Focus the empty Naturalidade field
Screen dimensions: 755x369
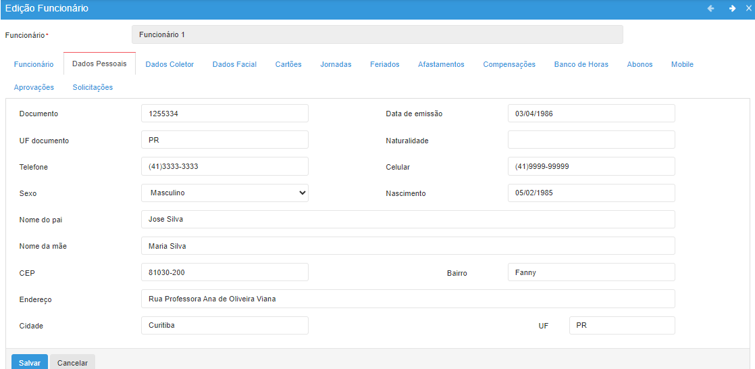591,140
